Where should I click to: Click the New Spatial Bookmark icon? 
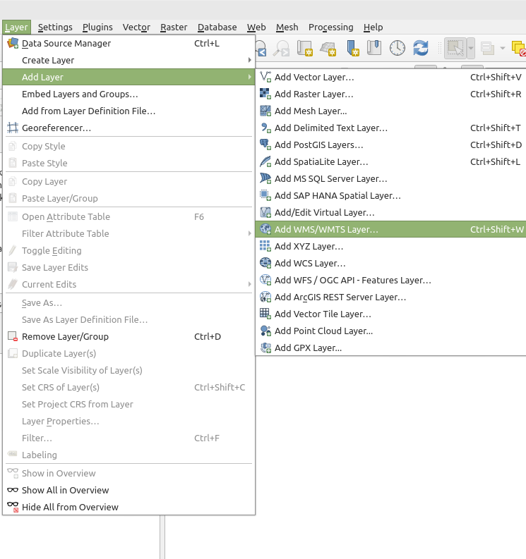click(352, 48)
